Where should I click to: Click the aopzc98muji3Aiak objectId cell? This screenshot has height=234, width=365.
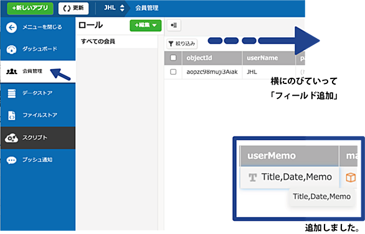coord(212,72)
